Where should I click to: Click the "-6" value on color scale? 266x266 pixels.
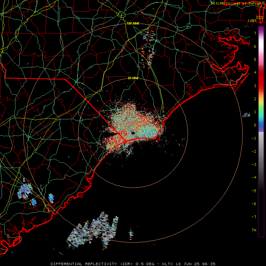[254, 204]
